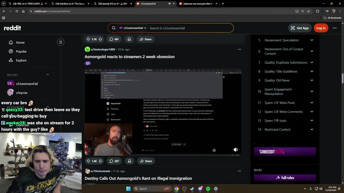Unmute the Asmongold video player

(236, 150)
